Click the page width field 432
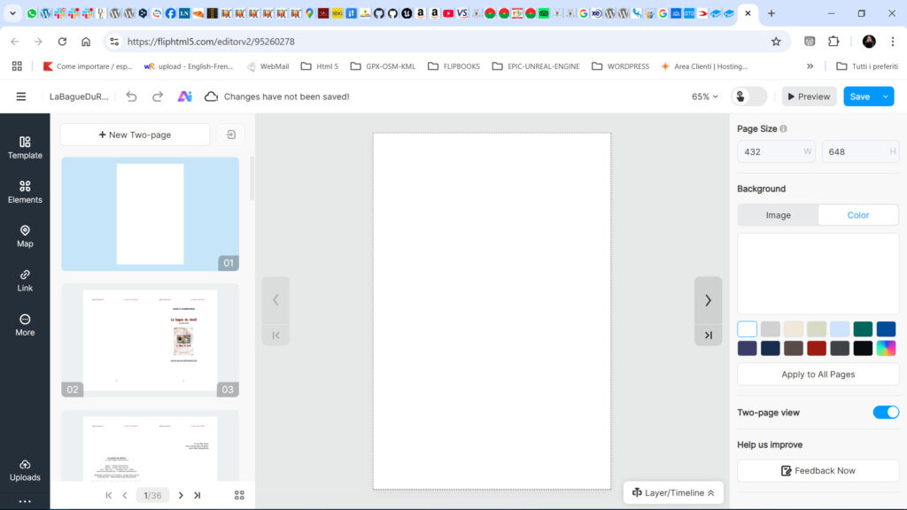Image resolution: width=907 pixels, height=510 pixels. coord(776,151)
